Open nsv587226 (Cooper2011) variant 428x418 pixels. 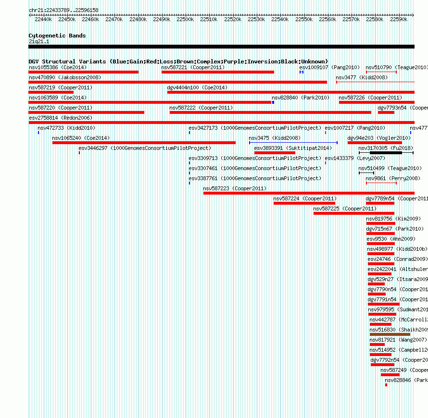point(377,102)
